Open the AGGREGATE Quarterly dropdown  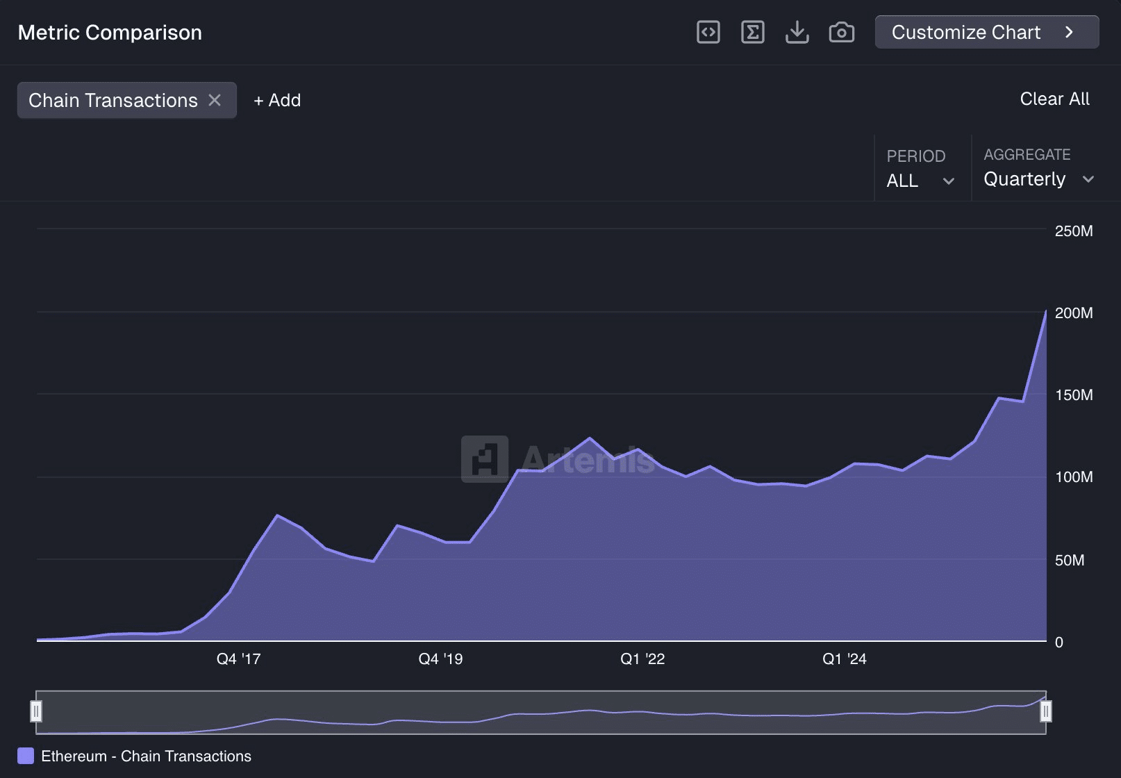[x=1038, y=179]
